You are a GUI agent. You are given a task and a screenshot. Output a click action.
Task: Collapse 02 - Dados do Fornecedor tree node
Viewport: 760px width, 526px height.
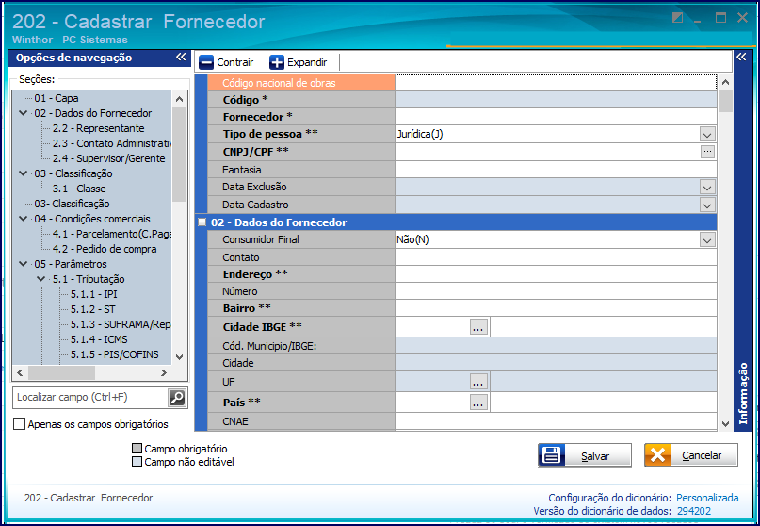24,113
